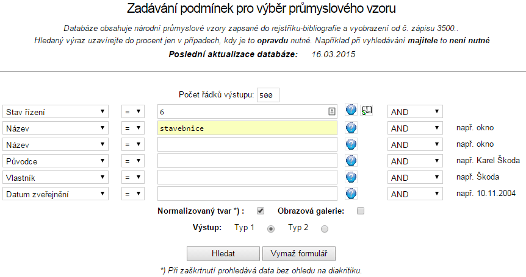Click the Počet řádků výstupu input field
The width and height of the screenshot is (526, 277).
coord(268,96)
